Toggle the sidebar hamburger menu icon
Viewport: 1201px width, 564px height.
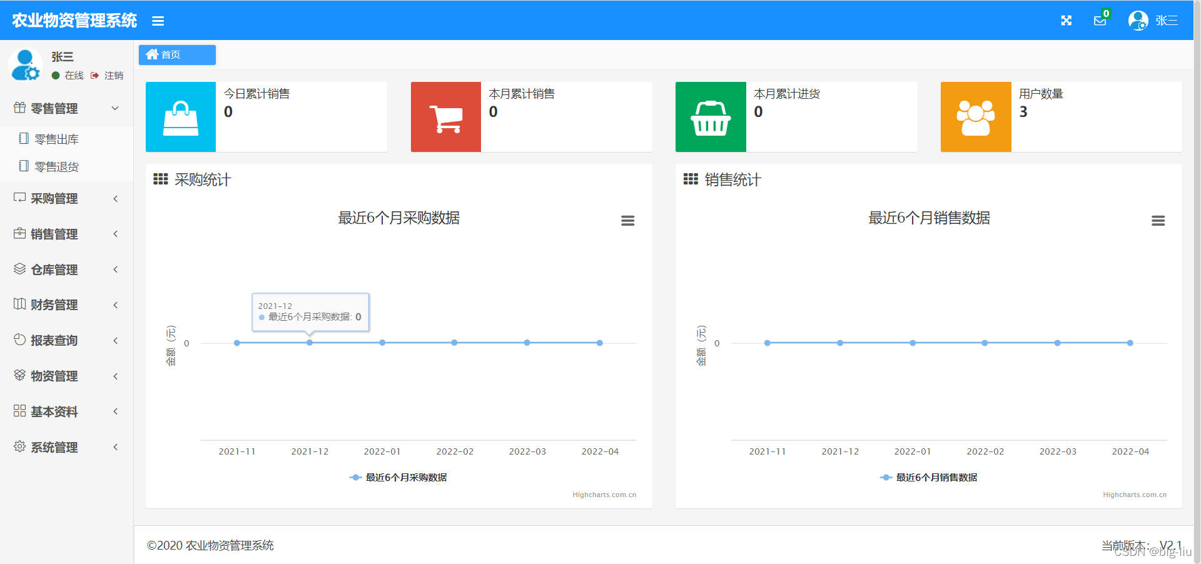pyautogui.click(x=158, y=21)
